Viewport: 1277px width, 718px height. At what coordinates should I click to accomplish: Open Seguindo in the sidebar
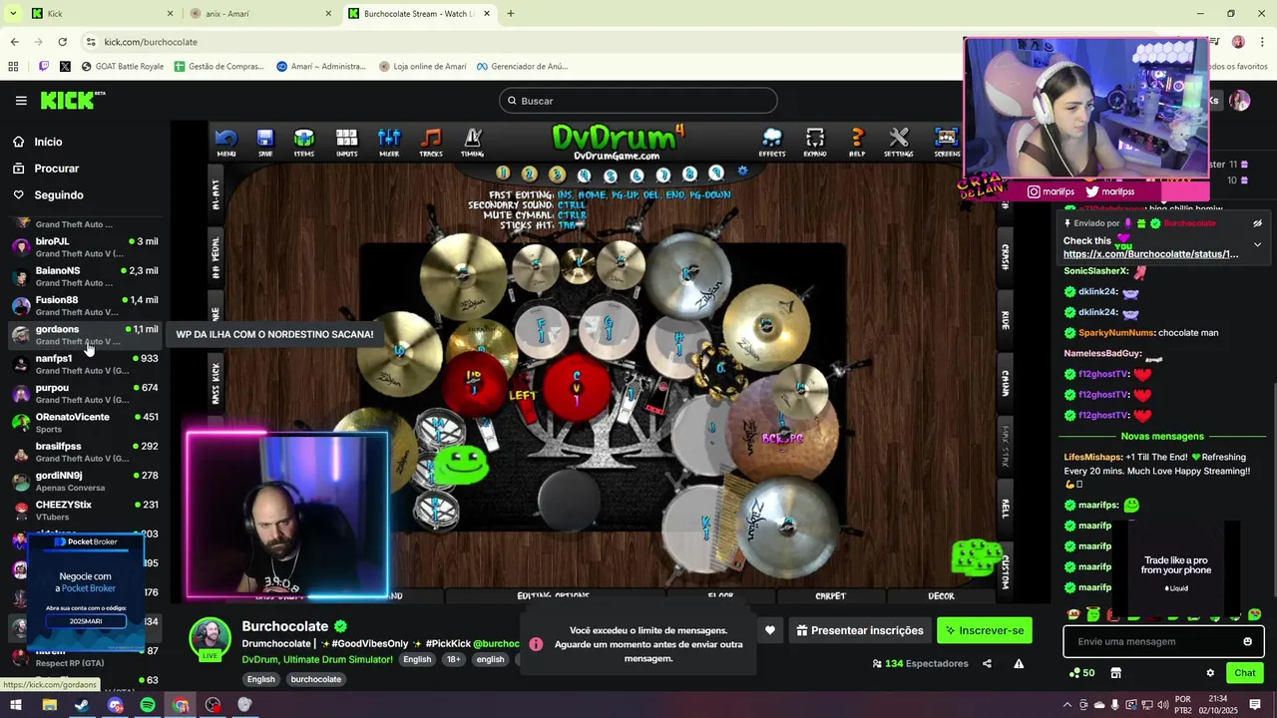59,195
